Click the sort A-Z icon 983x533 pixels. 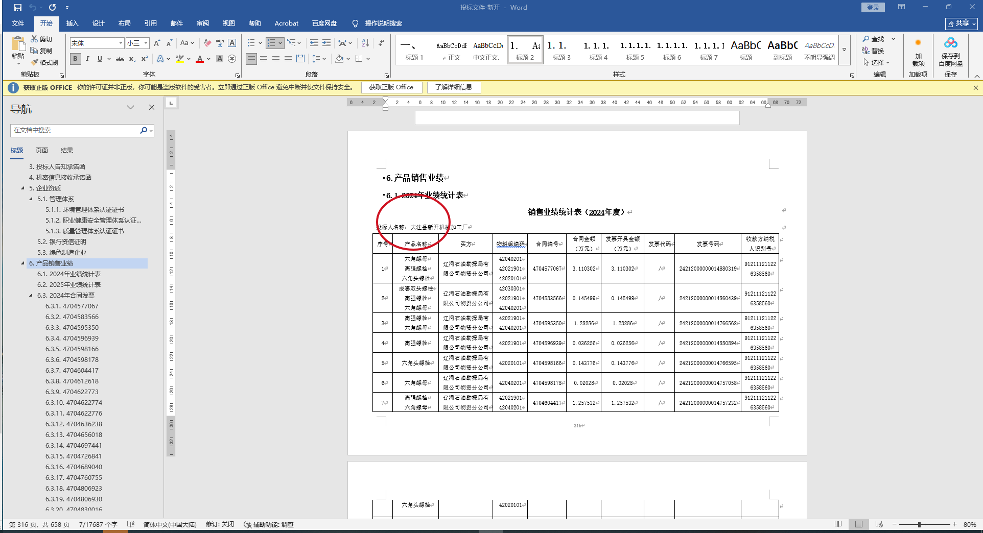[365, 43]
